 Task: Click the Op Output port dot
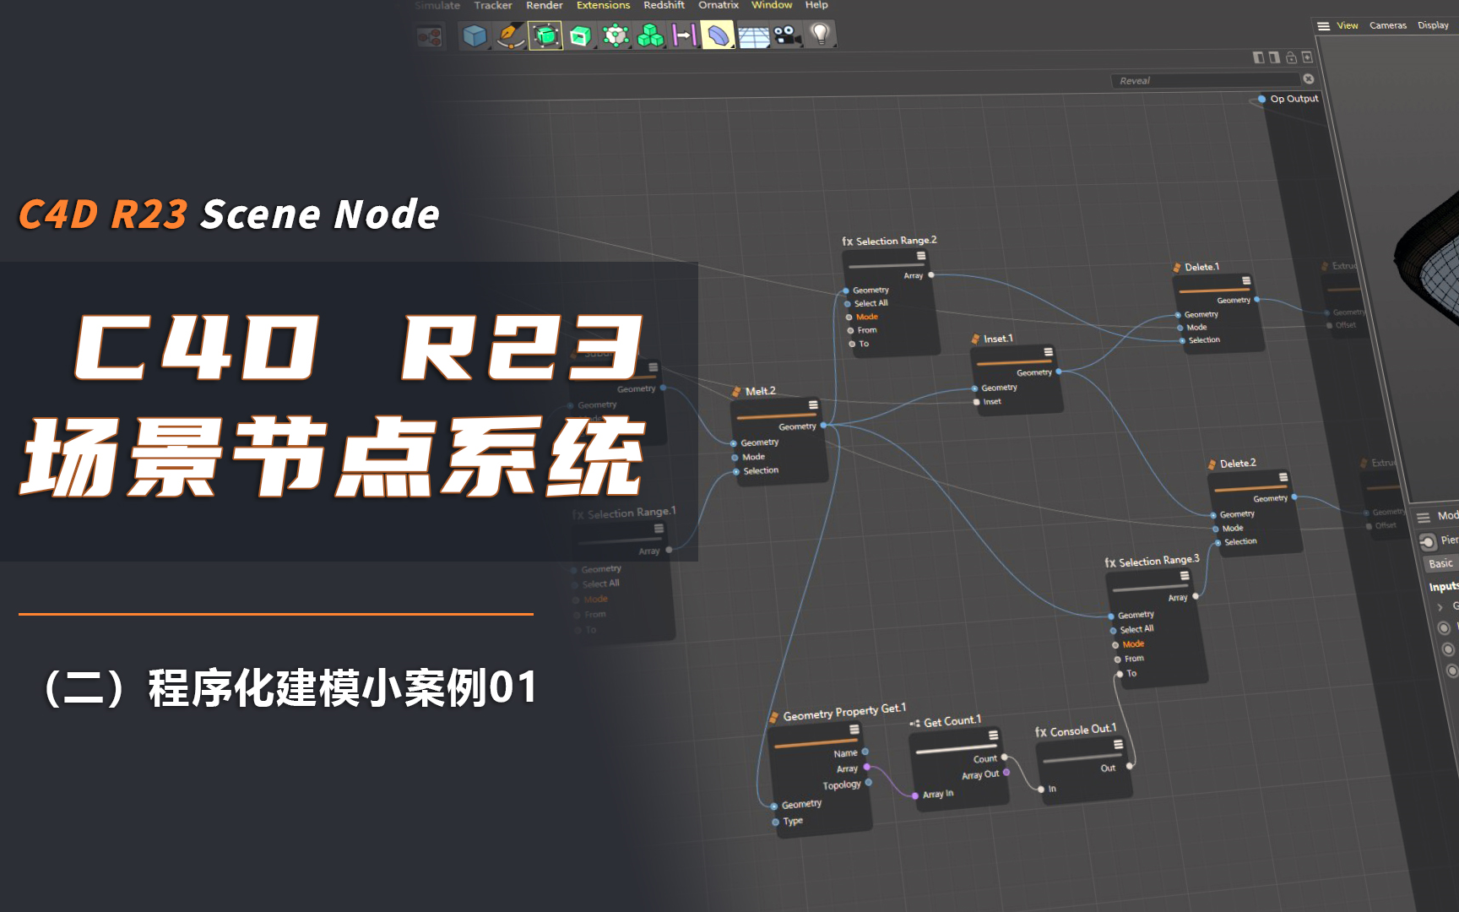tap(1262, 99)
